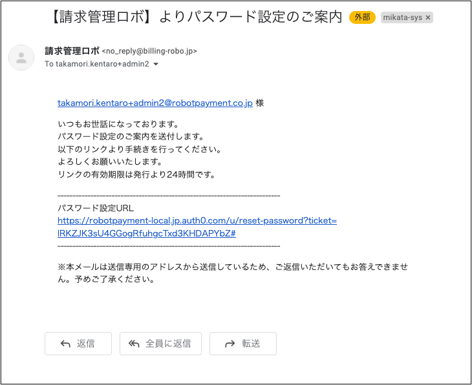Image resolution: width=472 pixels, height=385 pixels.
Task: Click the yellow 外部 badge
Action: point(362,17)
